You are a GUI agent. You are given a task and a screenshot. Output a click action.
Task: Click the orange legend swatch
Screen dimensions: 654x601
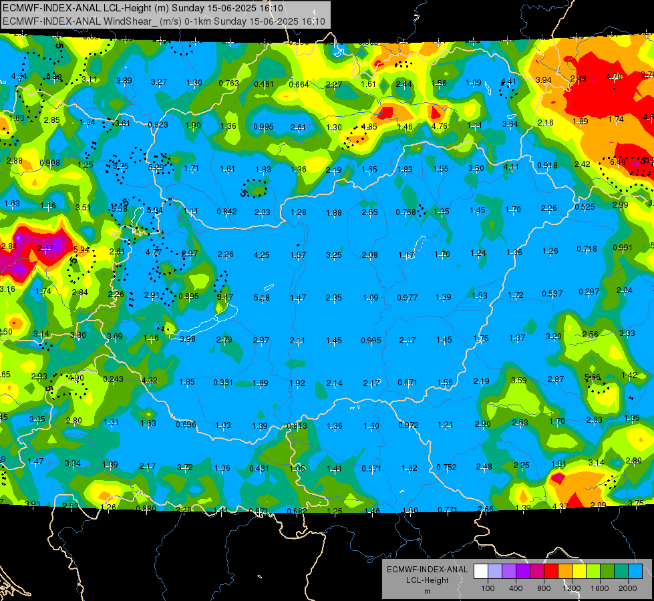click(565, 571)
